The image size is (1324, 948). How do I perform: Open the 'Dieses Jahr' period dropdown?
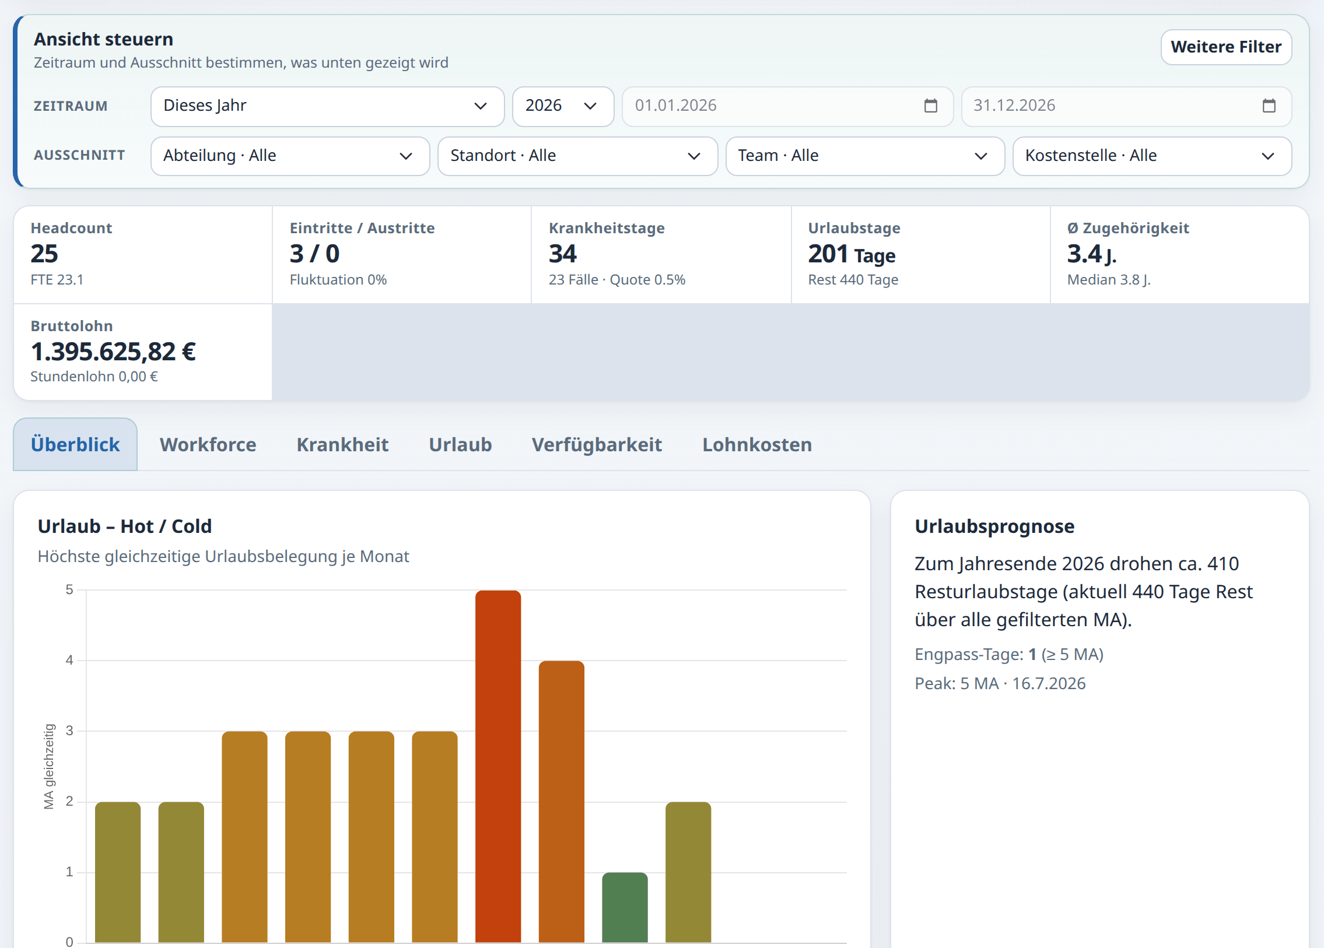(327, 106)
